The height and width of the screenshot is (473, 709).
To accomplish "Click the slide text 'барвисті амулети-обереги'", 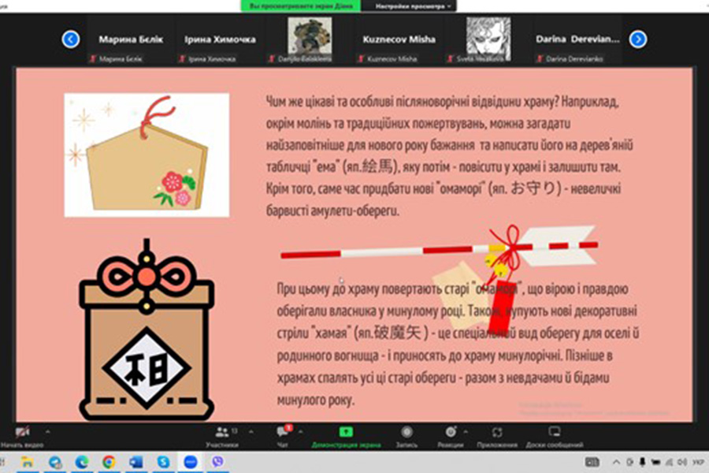I will tap(332, 210).
